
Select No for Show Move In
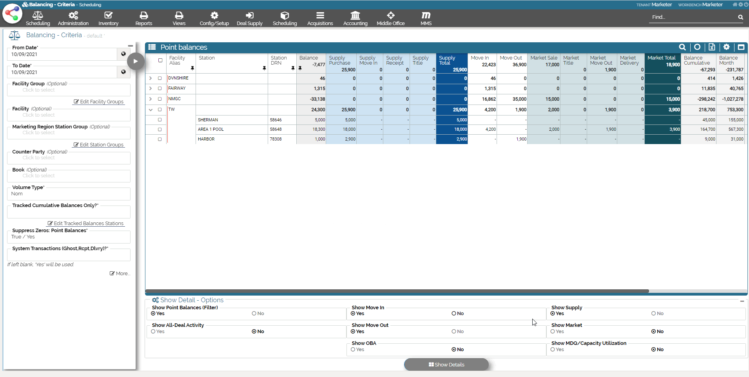454,314
